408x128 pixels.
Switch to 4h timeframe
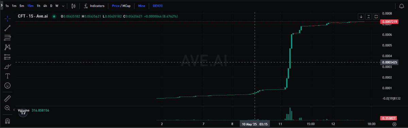point(45,6)
